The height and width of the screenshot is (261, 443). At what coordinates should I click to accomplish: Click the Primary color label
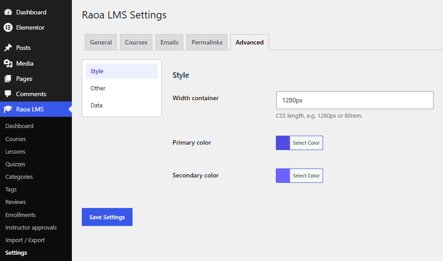(x=192, y=143)
